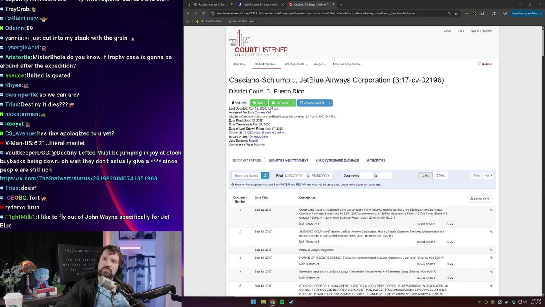Bookmark this page with star icon
The width and height of the screenshot is (545, 307).
point(456,13)
